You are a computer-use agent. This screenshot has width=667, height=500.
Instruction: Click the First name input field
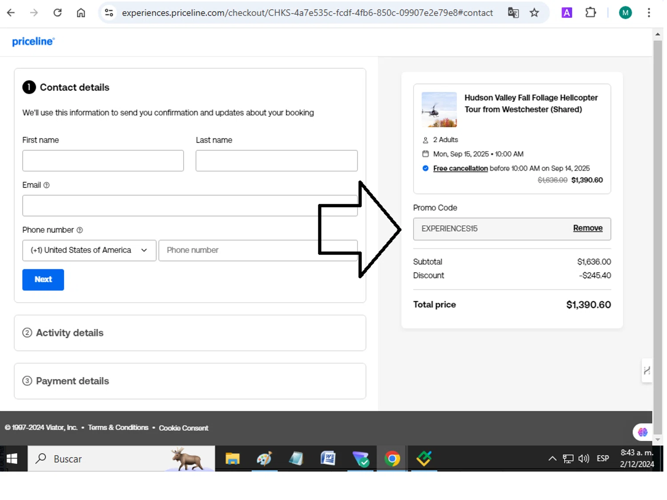click(x=103, y=160)
